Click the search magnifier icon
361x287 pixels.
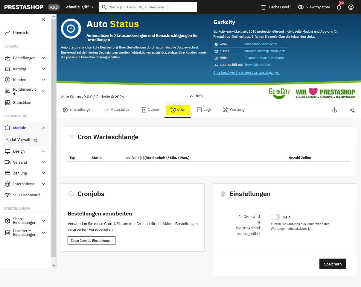(104, 7)
